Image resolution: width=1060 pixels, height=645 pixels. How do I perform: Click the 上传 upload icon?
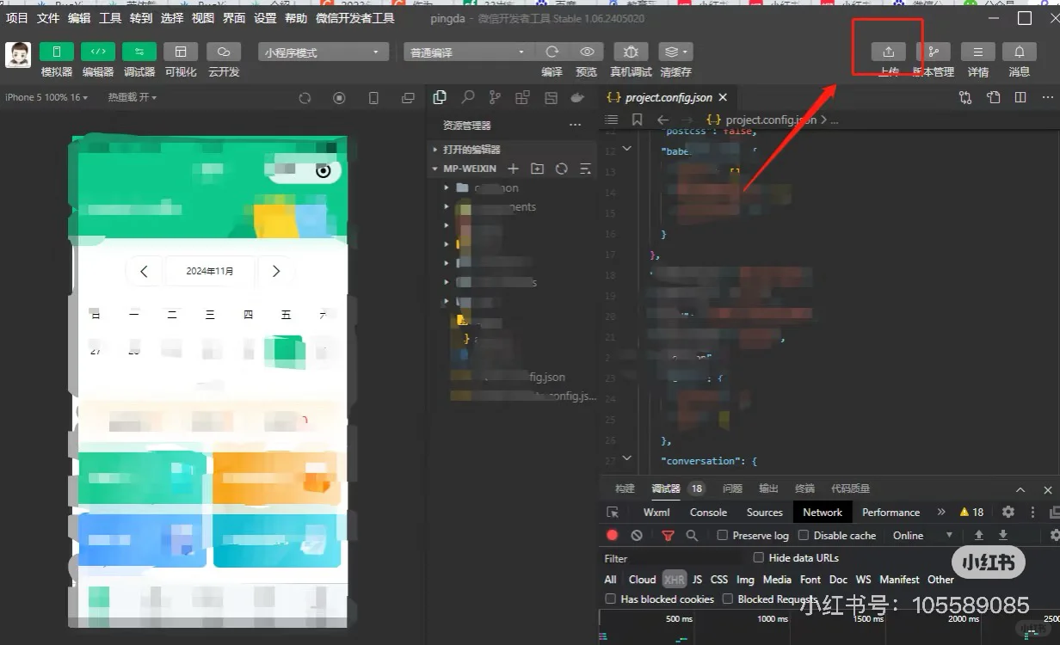[889, 52]
